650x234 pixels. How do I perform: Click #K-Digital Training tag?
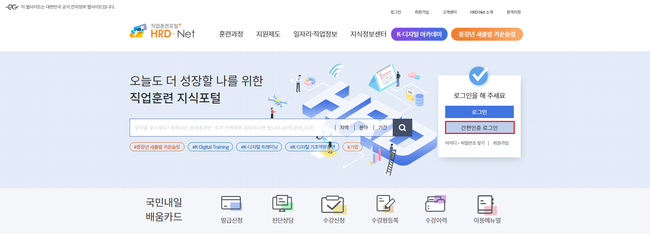point(210,147)
